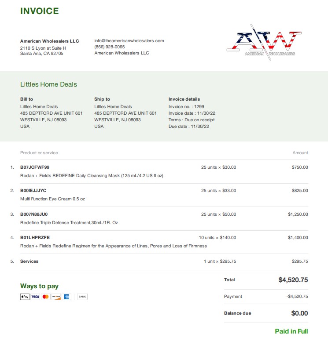Click the Mastercard payment icon

[x=45, y=297]
